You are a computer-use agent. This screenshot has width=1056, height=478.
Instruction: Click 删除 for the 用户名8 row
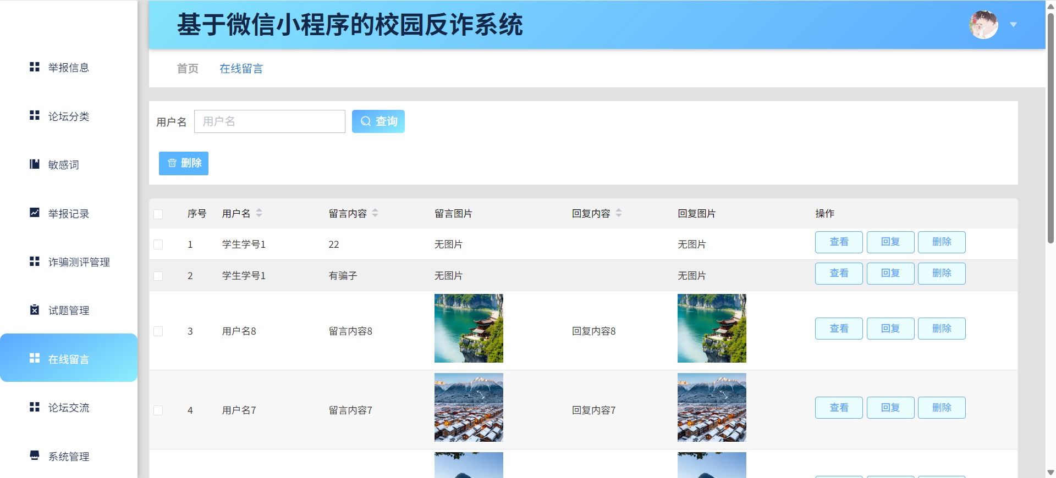pos(942,329)
